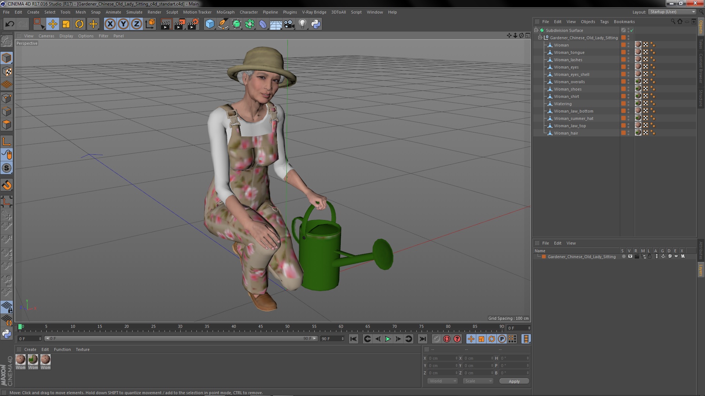Open the Mesh menu
Screen dimensions: 705x396
pos(80,12)
